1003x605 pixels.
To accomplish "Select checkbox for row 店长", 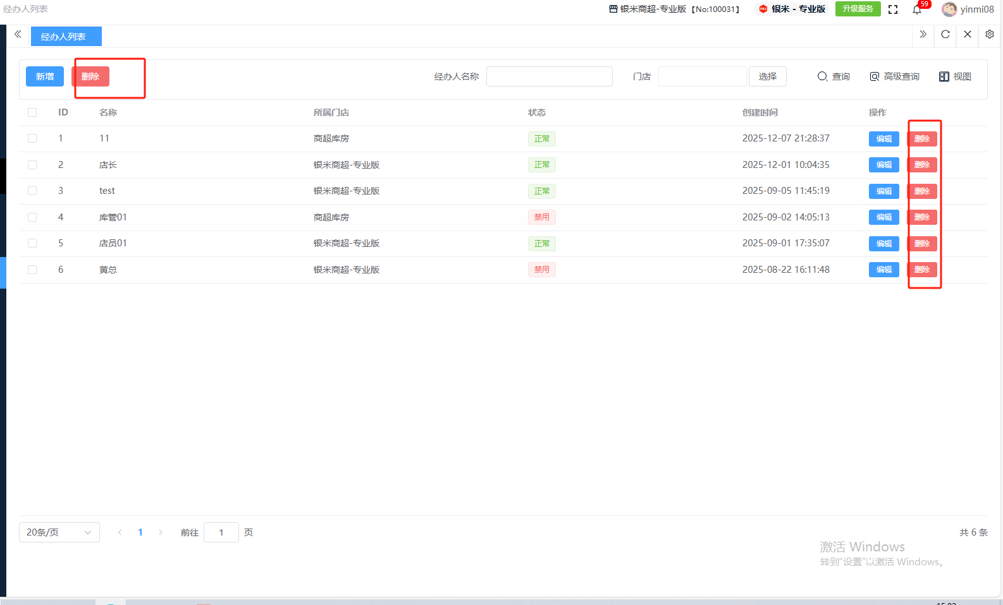I will [32, 165].
